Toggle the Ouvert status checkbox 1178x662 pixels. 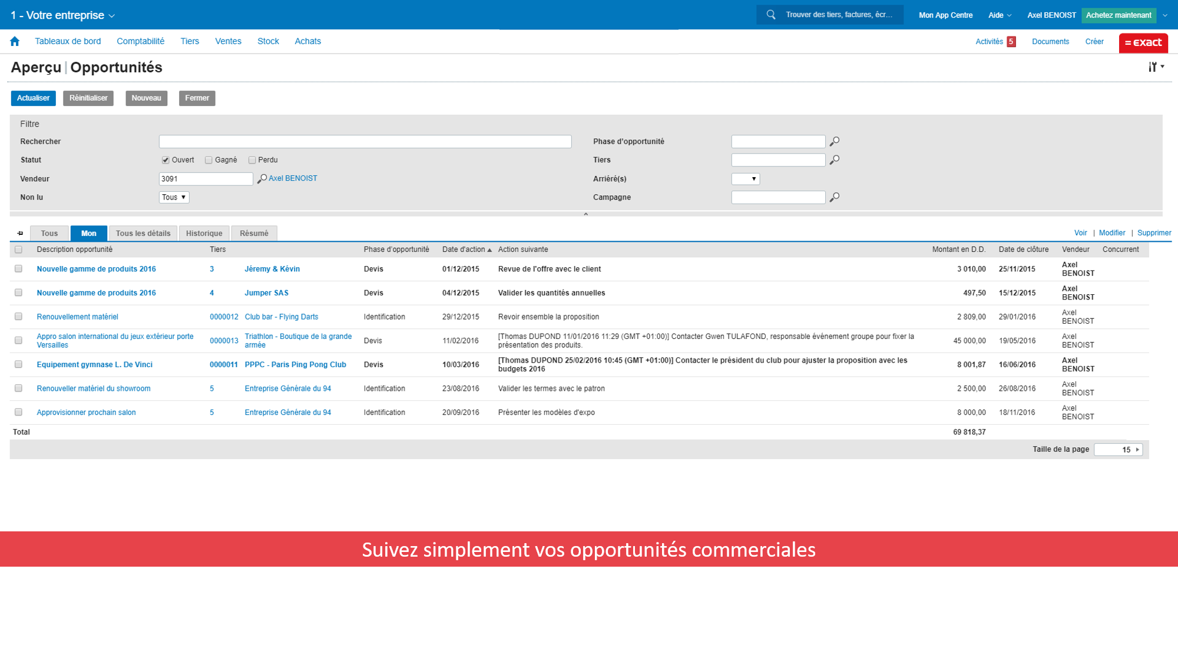pyautogui.click(x=165, y=160)
